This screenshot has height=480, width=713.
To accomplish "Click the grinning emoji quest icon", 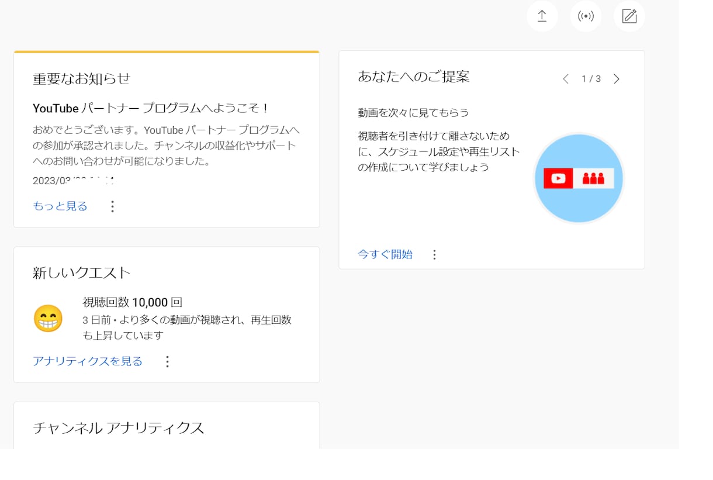I will coord(48,319).
